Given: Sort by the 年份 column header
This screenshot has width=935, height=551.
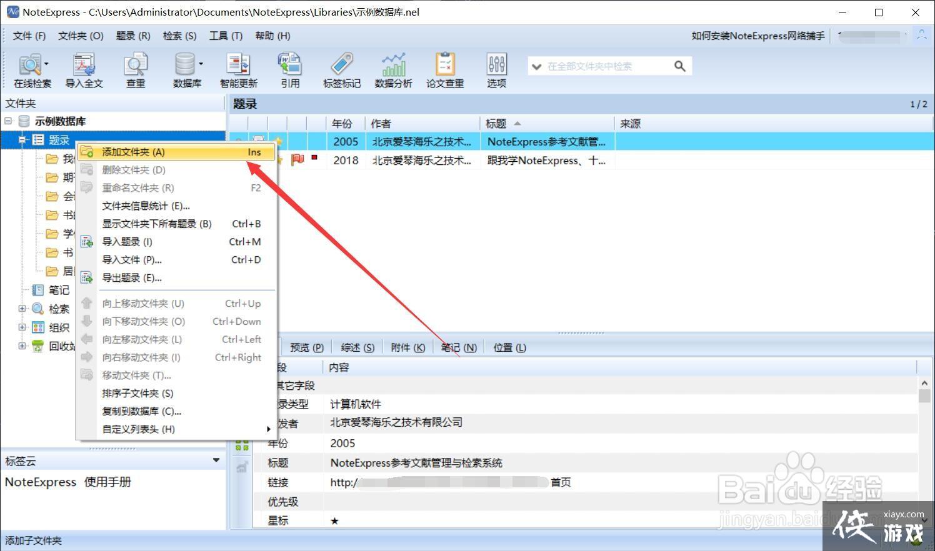Looking at the screenshot, I should [347, 124].
